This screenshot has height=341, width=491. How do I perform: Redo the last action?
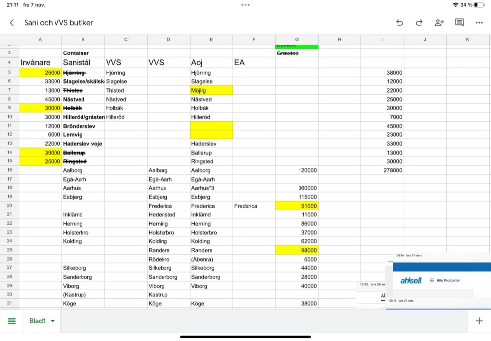point(419,23)
